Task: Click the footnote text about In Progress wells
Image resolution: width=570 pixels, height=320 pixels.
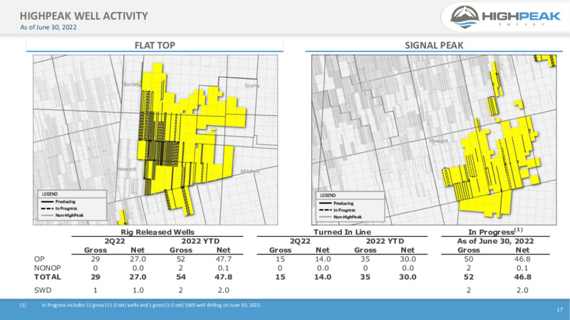Action: pos(151,305)
